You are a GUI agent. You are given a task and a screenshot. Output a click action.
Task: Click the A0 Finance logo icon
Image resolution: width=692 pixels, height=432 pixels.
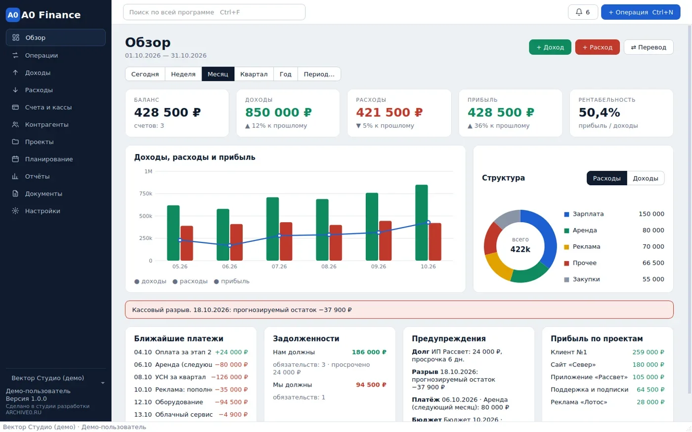coord(13,15)
